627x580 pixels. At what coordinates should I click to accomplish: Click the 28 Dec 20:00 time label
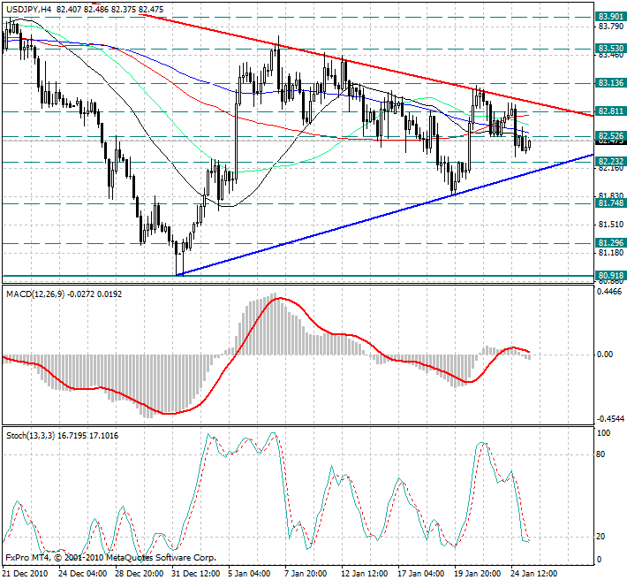coord(140,574)
